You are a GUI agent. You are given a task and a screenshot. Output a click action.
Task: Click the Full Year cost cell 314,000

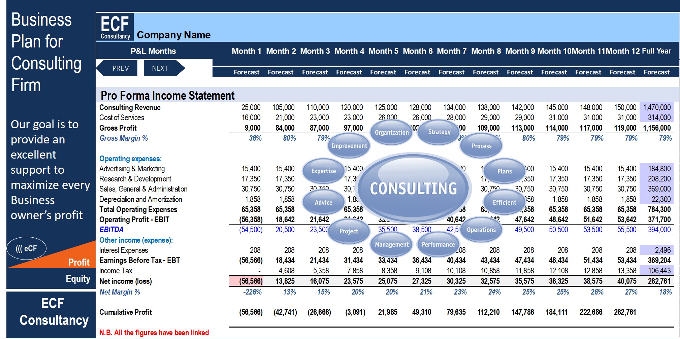point(657,117)
